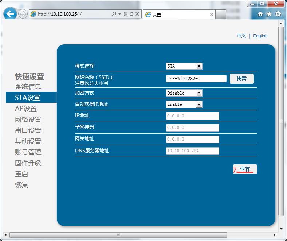Open the 自动获得IP地址 Enable dropdown
Screen dimensions: 287x241
[x=199, y=104]
